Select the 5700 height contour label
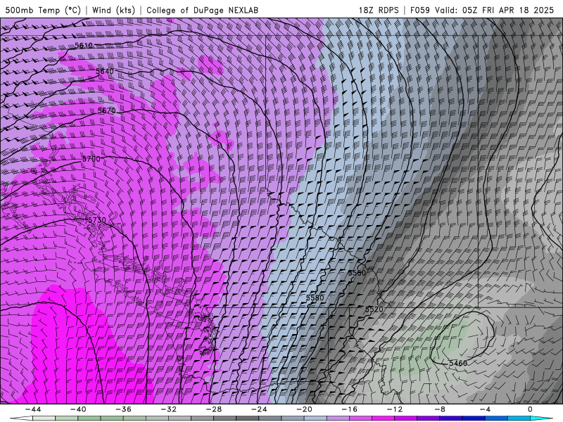 (91, 159)
